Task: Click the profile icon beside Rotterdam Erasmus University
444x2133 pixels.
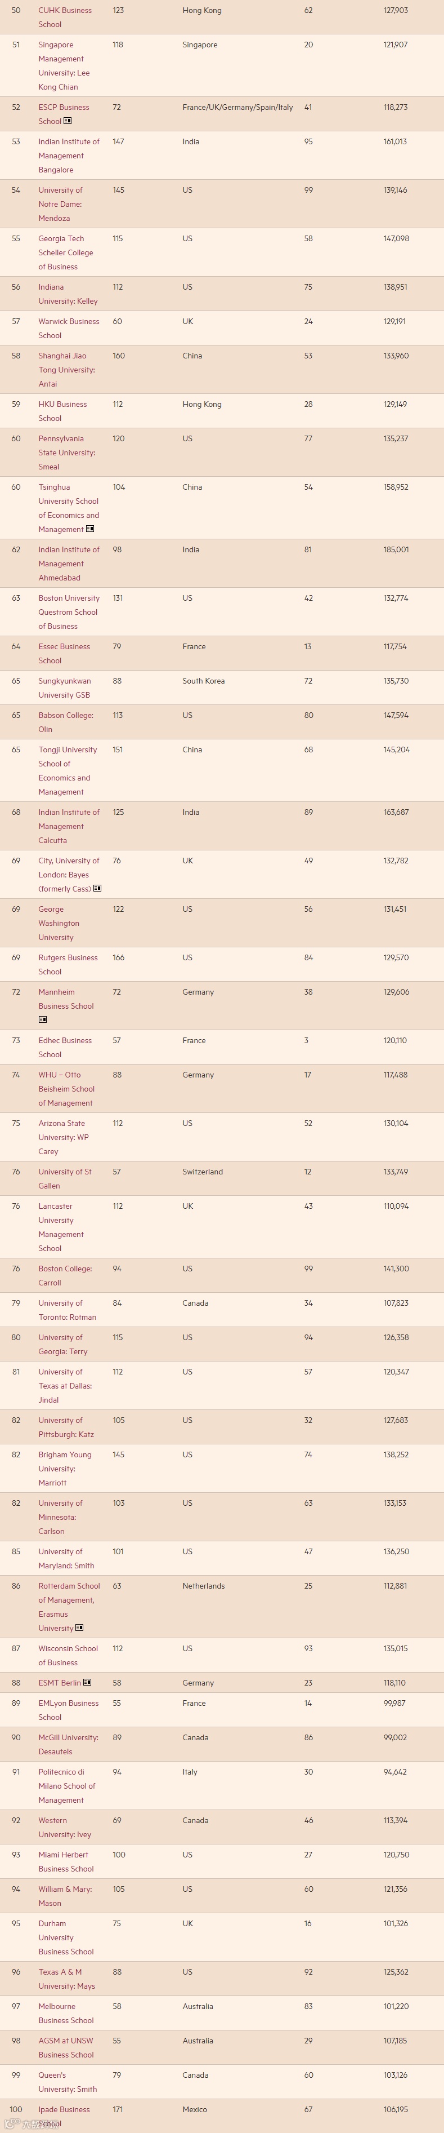Action: click(79, 1628)
